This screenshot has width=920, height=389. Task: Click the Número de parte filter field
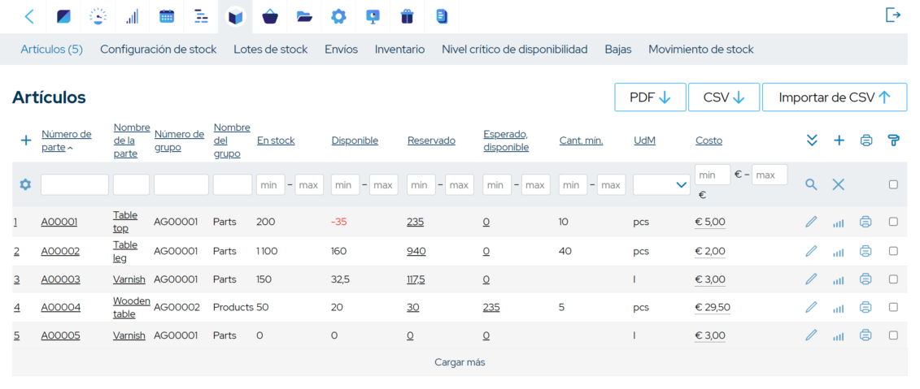(75, 184)
